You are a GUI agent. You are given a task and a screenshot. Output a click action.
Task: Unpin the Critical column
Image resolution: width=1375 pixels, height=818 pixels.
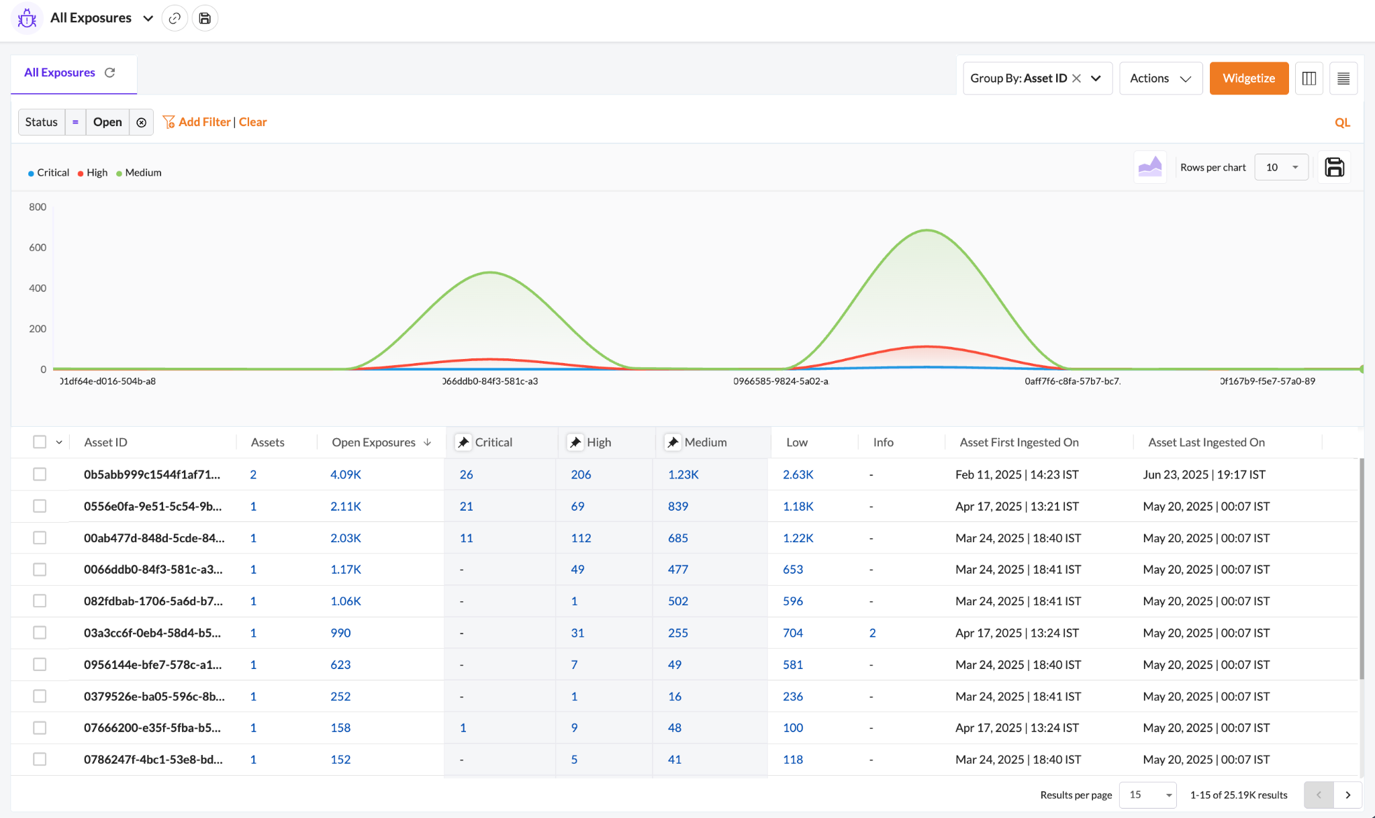coord(463,442)
